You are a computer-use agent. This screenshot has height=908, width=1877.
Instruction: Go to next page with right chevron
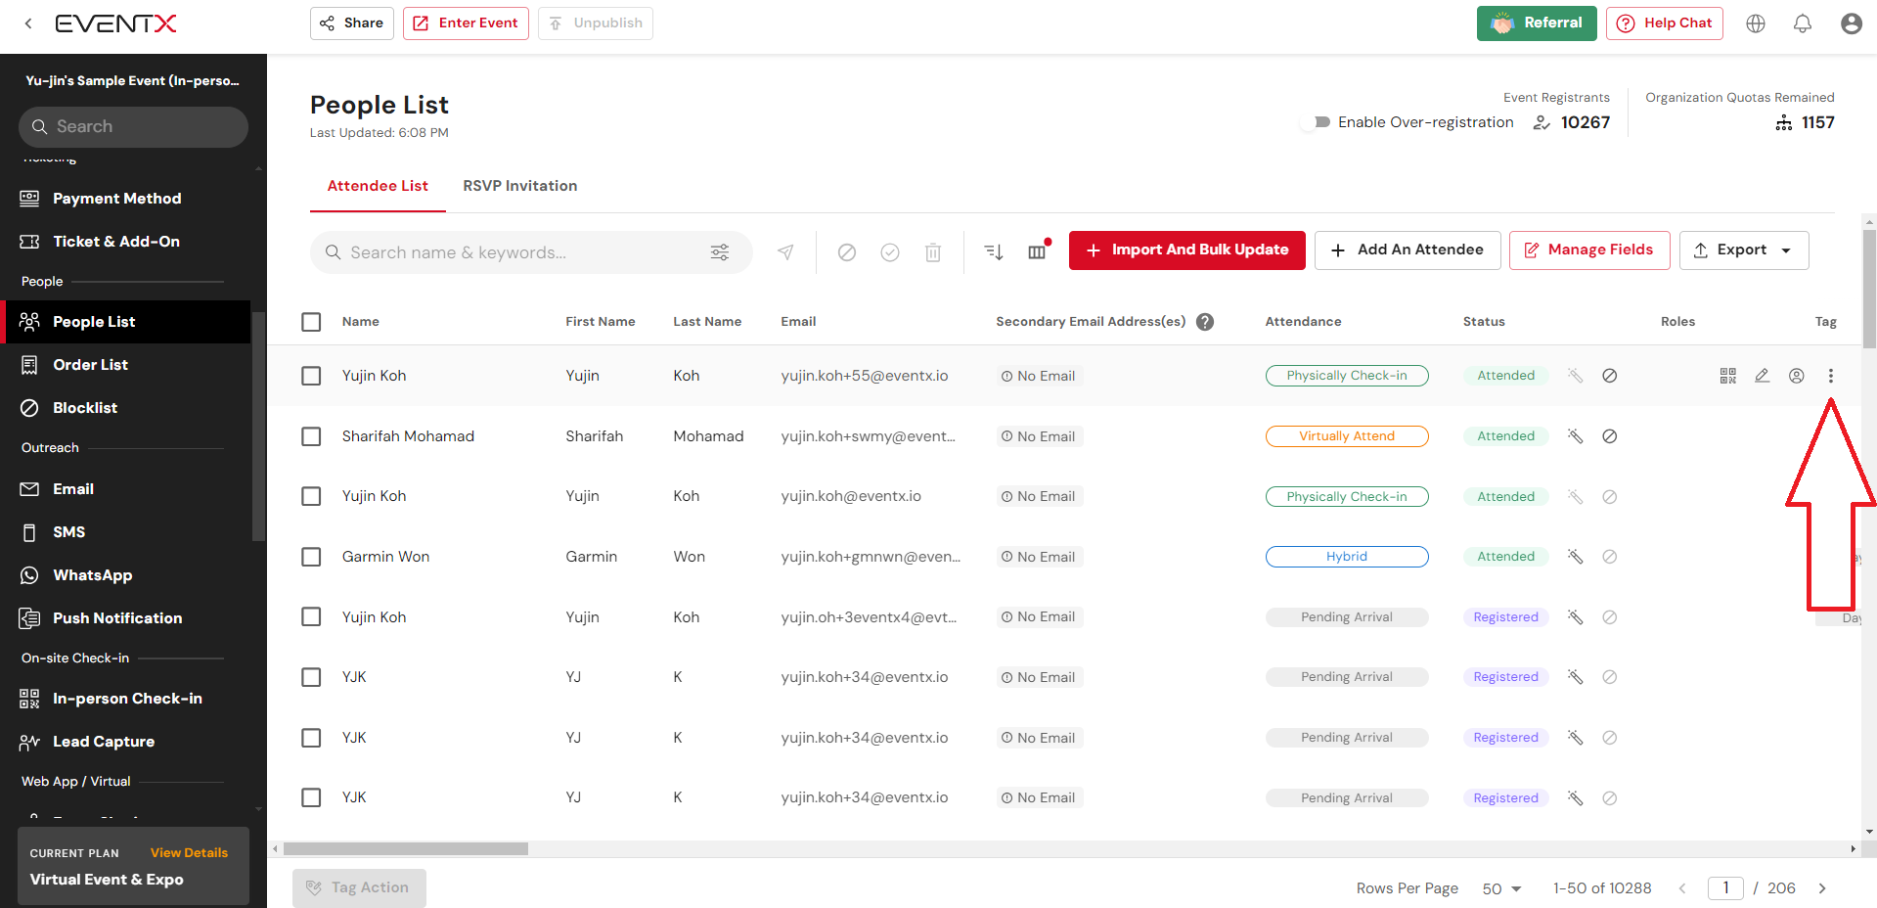[x=1822, y=888]
